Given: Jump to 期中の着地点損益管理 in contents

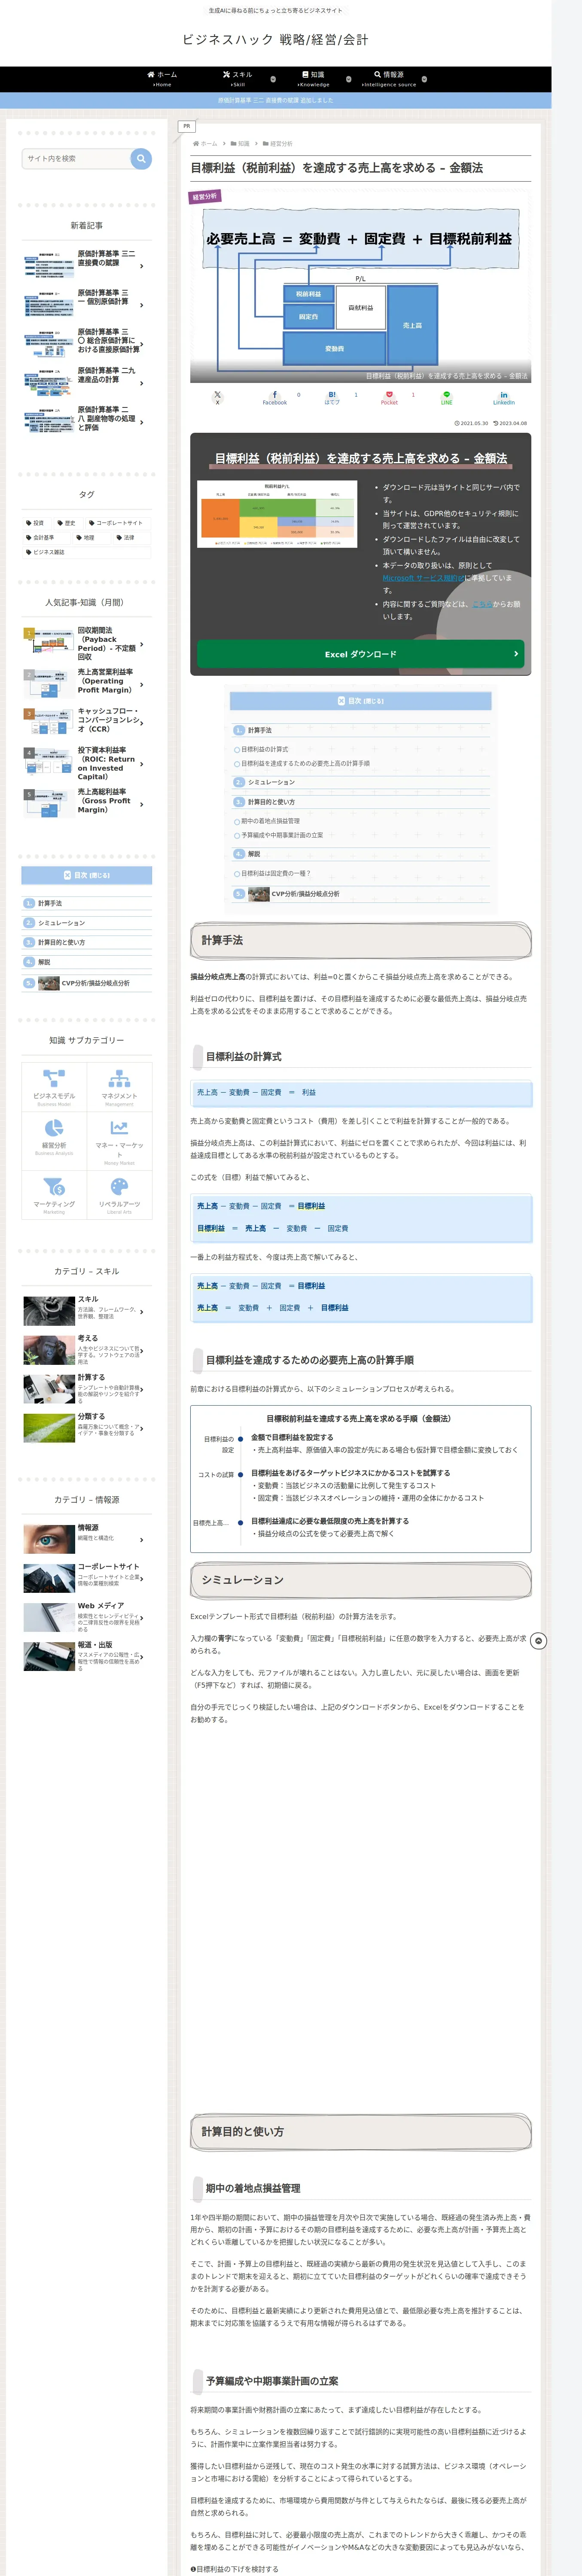Looking at the screenshot, I should click(x=270, y=821).
